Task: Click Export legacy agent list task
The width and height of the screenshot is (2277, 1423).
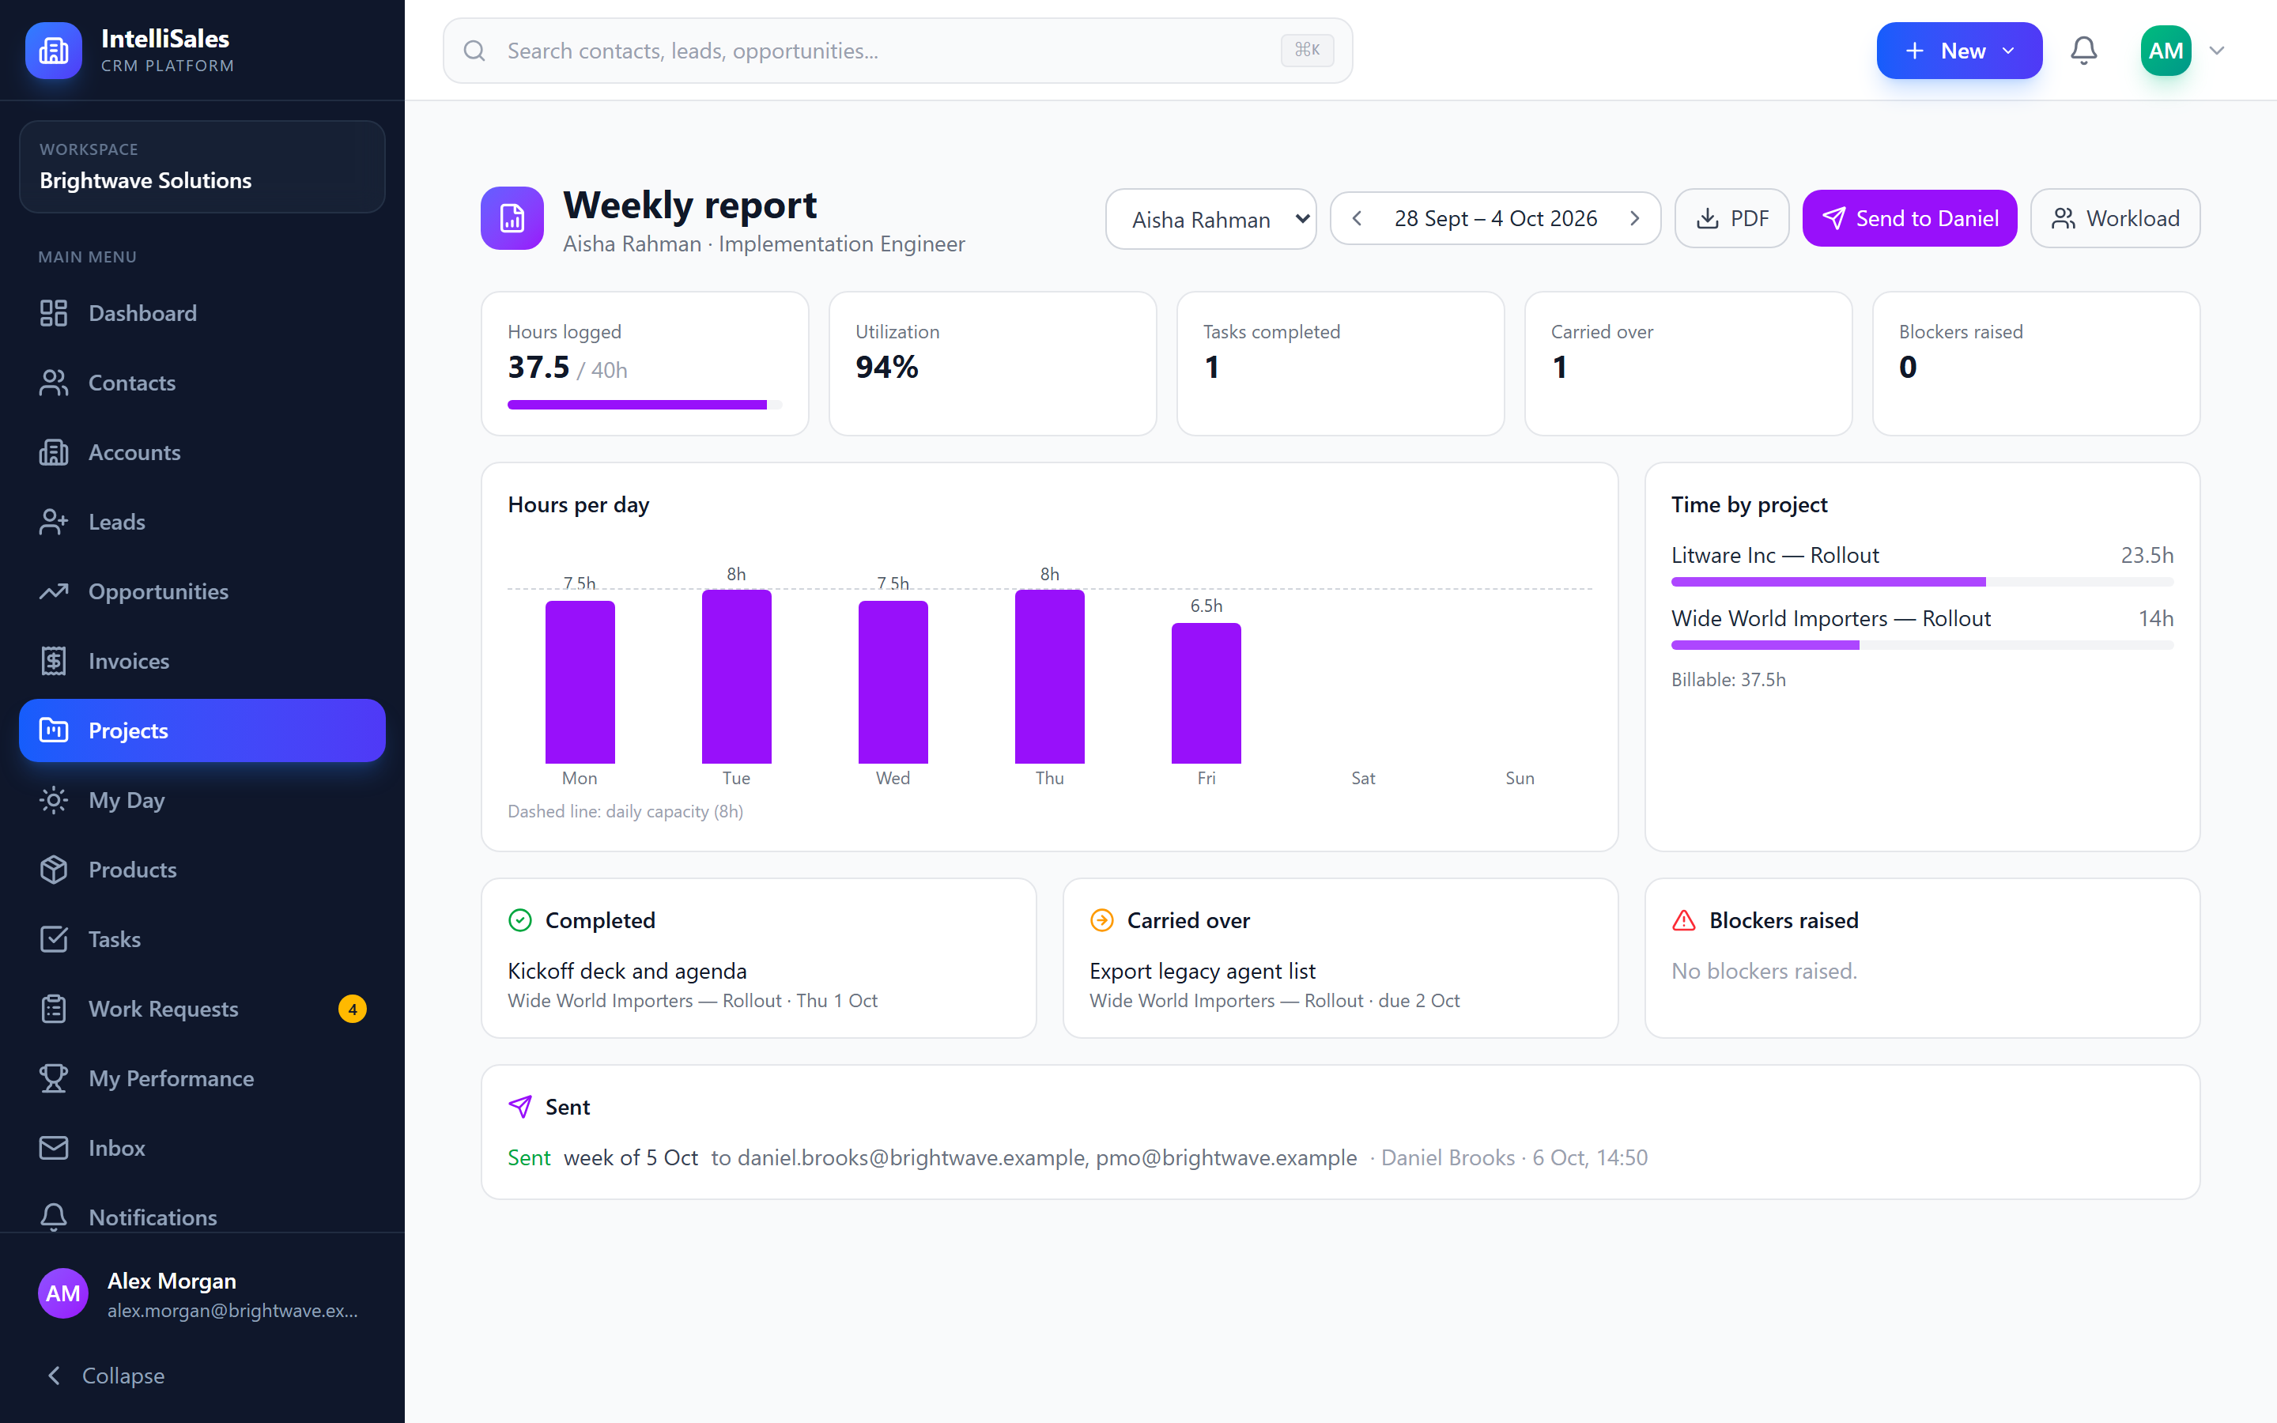Action: click(x=1203, y=972)
